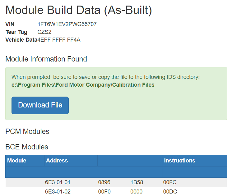Click the Module Build Data (As-Built) title
228x196 pixels.
(79, 10)
